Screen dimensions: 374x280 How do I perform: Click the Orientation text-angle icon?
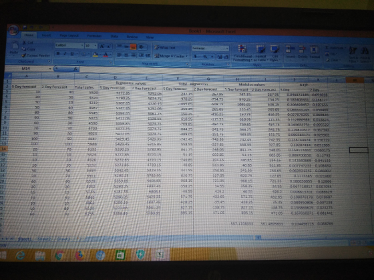click(142, 47)
